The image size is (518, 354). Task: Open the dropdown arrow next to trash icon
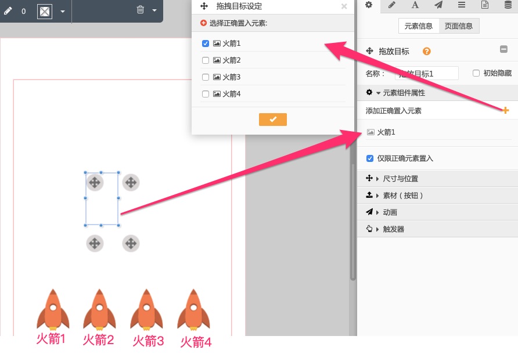coord(154,10)
